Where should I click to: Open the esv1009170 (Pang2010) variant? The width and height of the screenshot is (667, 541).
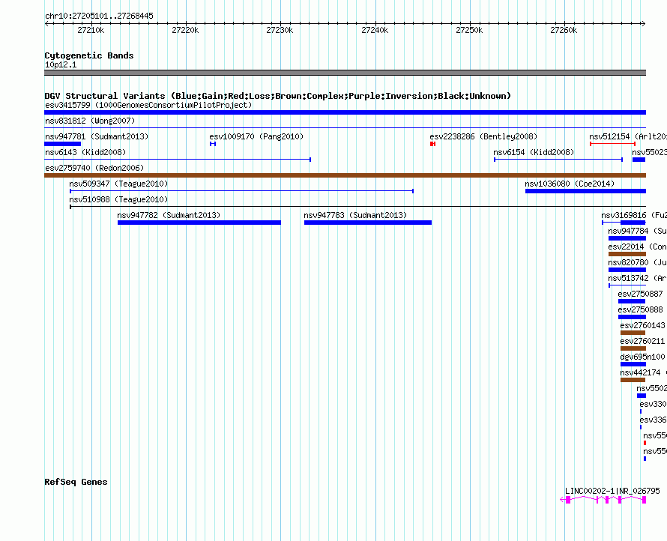[x=256, y=136]
